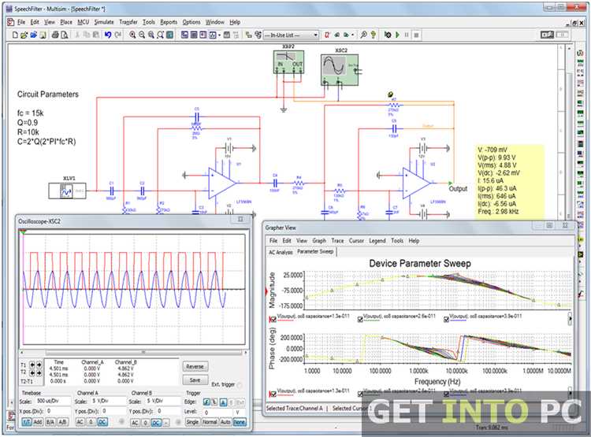Open the Reports menu
Screen dimensions: 591x437
(169, 22)
